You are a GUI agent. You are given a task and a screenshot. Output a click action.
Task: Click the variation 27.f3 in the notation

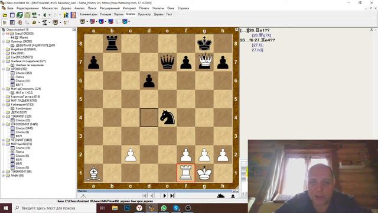coord(258,45)
